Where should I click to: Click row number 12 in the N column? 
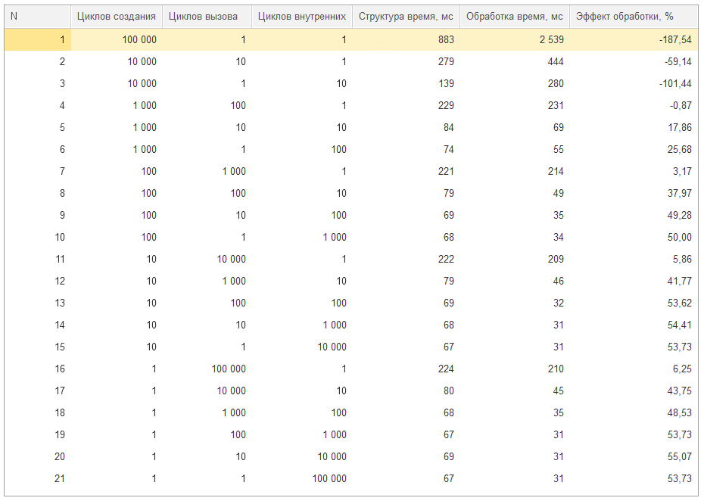[x=37, y=282]
